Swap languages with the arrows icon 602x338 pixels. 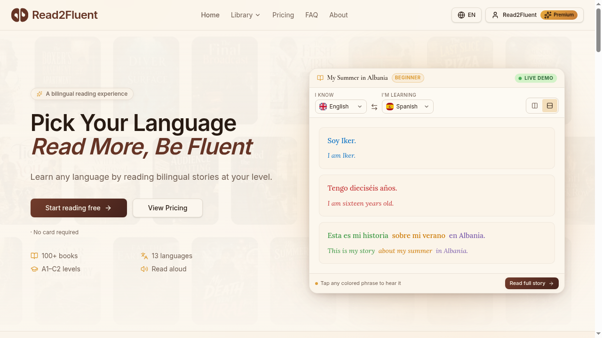[x=374, y=107]
